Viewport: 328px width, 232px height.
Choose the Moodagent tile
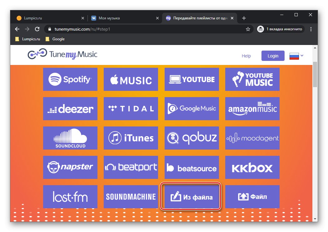coord(252,138)
